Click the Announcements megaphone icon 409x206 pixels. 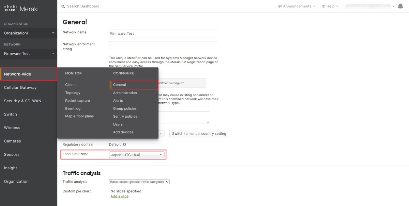280,6
